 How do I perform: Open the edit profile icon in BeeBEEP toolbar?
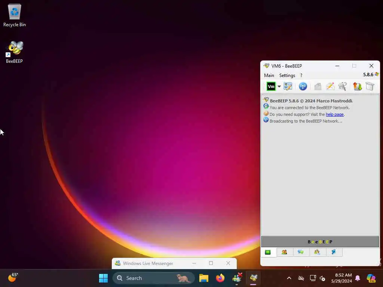288,86
